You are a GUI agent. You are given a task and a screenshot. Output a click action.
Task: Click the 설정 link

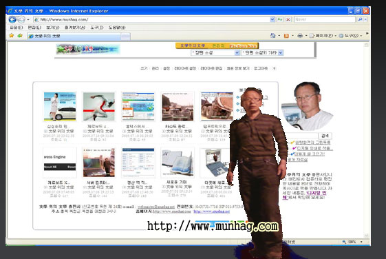click(x=167, y=68)
